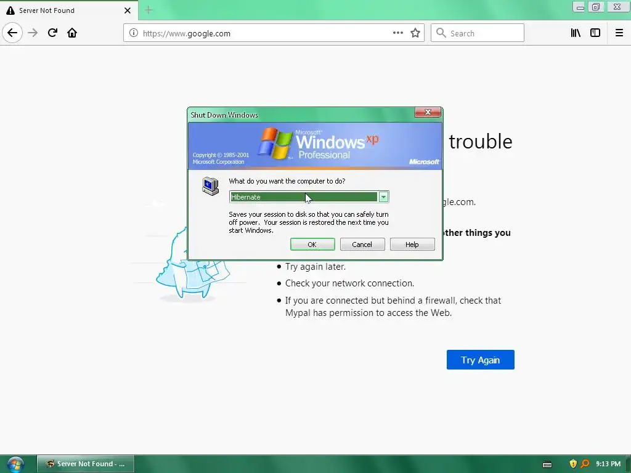Bookmark this page with the star icon
Viewport: 631px width, 473px height.
pos(415,33)
